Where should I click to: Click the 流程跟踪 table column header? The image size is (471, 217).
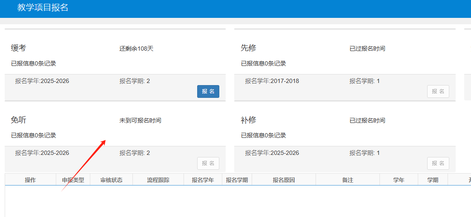(x=158, y=180)
